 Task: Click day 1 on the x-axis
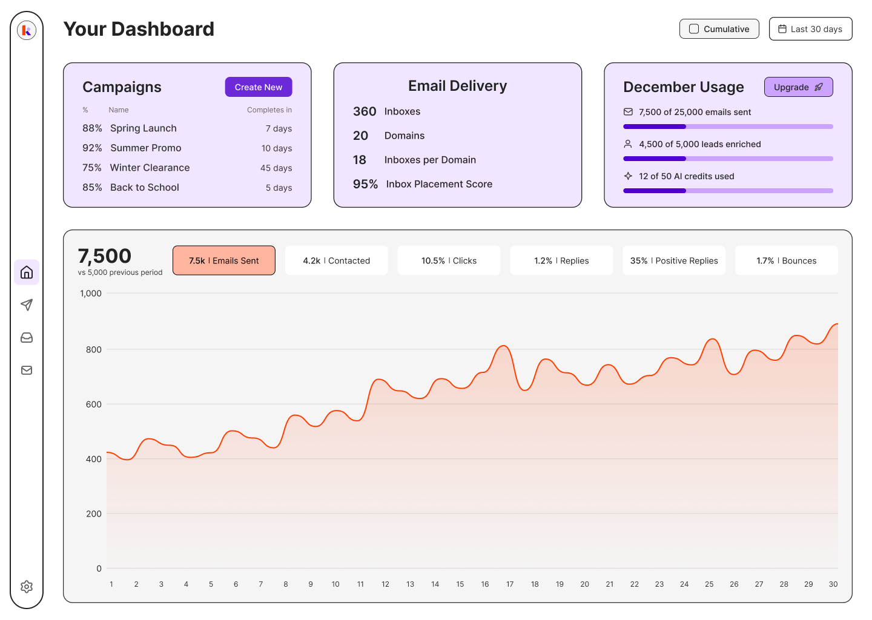(x=111, y=584)
